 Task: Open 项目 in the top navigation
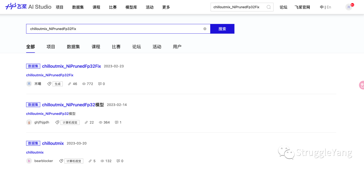pyautogui.click(x=60, y=7)
